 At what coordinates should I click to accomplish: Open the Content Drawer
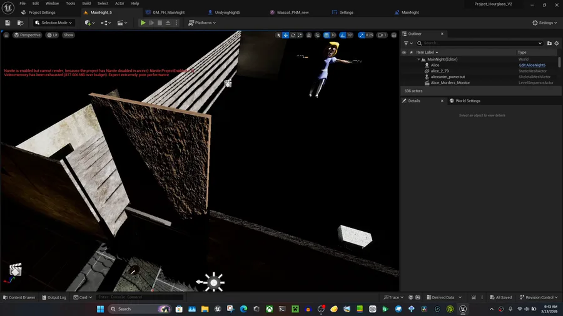click(x=19, y=297)
